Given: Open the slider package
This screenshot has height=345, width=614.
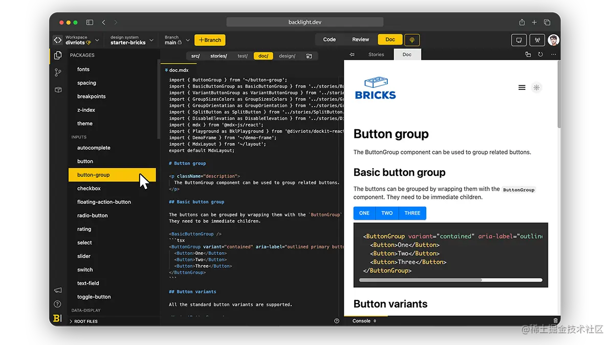Looking at the screenshot, I should click(x=84, y=256).
